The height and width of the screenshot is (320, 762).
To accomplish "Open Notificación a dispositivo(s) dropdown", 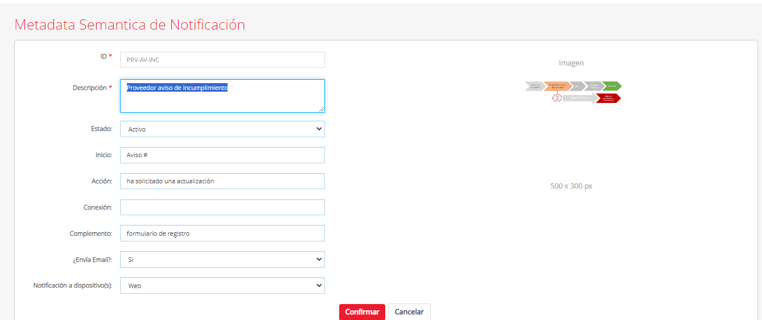I will (x=222, y=286).
